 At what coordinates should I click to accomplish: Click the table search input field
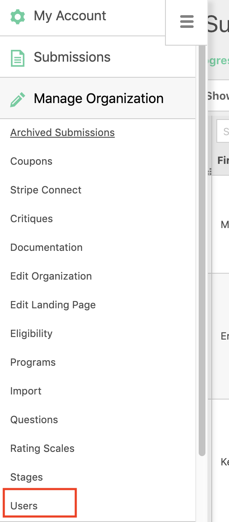(x=223, y=132)
